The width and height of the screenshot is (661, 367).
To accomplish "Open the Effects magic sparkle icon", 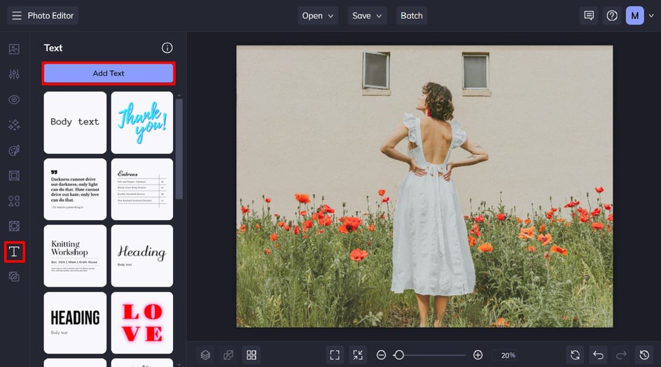I will (14, 125).
